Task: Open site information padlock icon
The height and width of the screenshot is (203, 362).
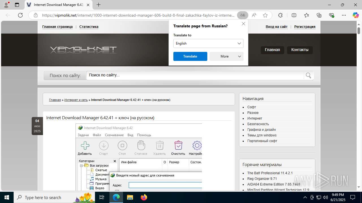Action: [x=36, y=15]
